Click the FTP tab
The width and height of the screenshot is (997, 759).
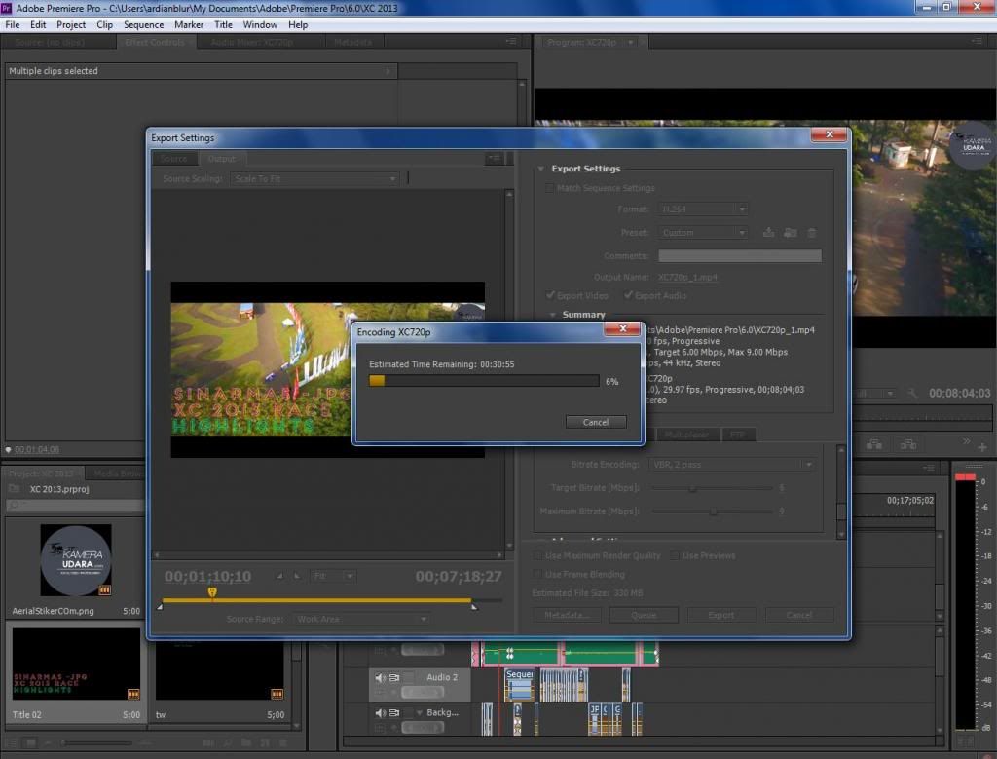point(738,435)
